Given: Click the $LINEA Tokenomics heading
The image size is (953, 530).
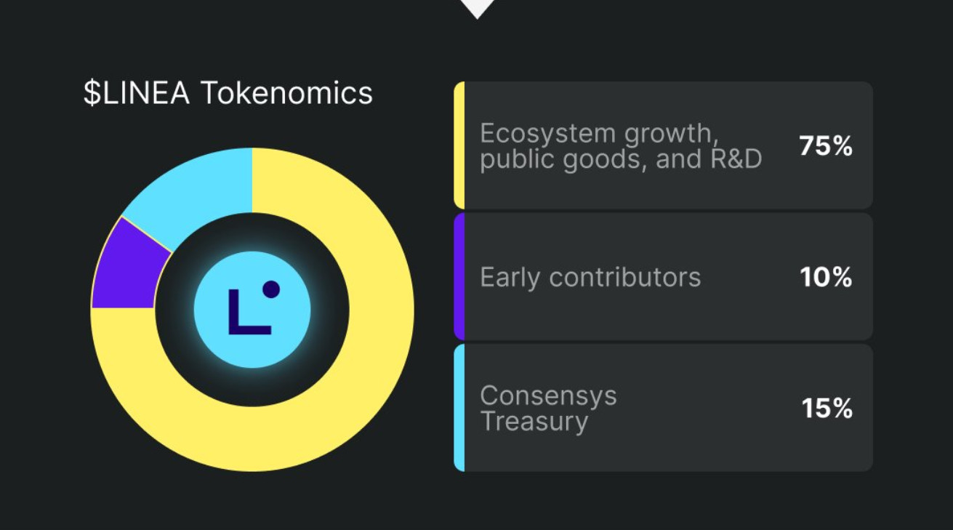Looking at the screenshot, I should coord(228,93).
